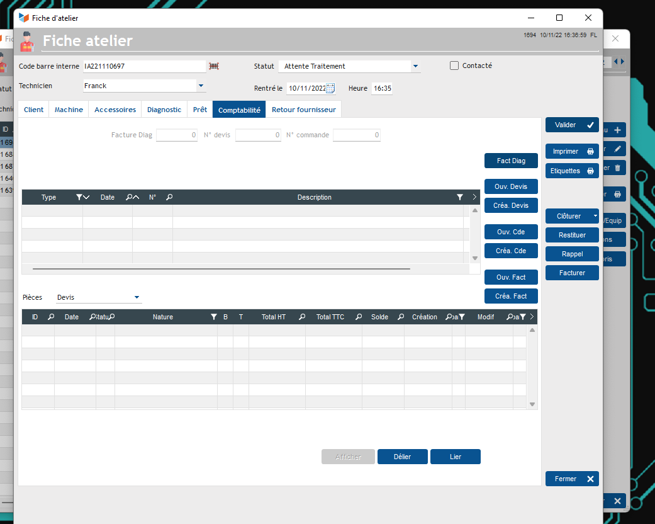Search the Total HT column
655x524 pixels.
point(302,317)
